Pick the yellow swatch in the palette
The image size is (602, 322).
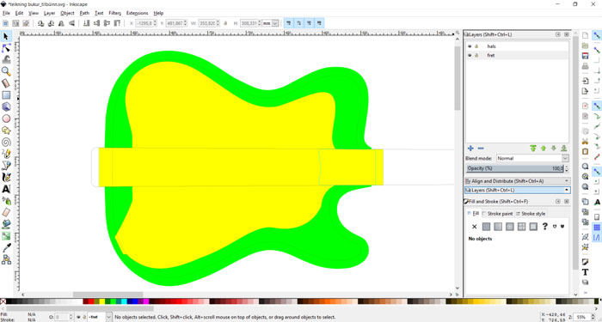pos(101,301)
